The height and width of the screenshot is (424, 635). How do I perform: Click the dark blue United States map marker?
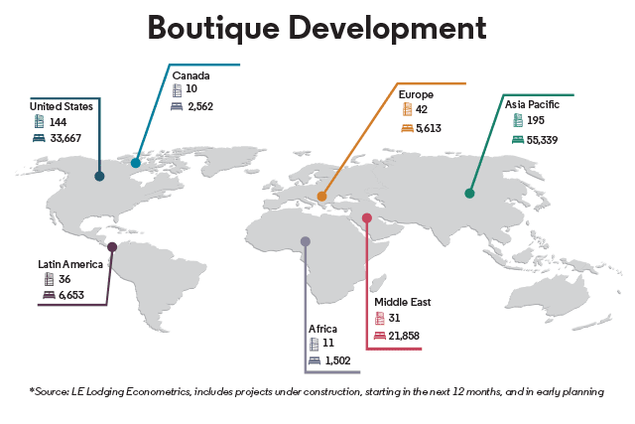[99, 176]
